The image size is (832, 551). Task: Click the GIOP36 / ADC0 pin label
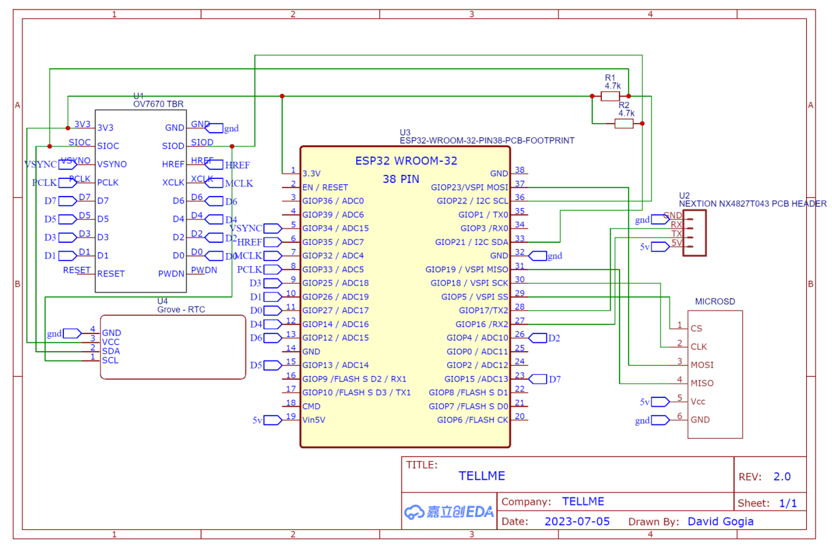(x=333, y=201)
